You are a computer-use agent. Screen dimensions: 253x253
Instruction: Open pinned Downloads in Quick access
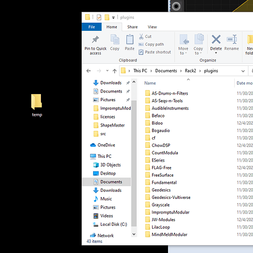pyautogui.click(x=107, y=83)
